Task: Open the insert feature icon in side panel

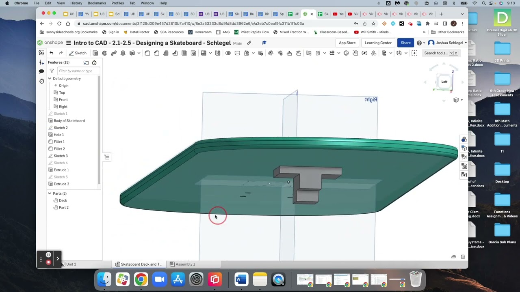Action: 41,62
